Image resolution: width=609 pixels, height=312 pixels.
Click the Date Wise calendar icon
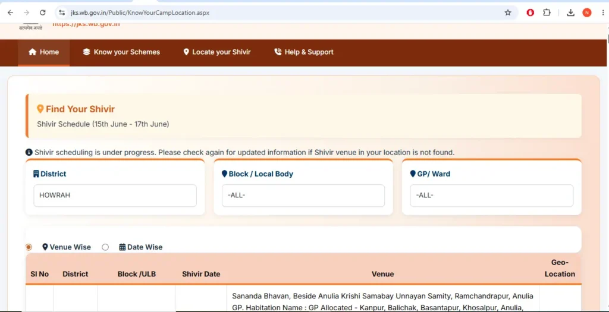[123, 247]
